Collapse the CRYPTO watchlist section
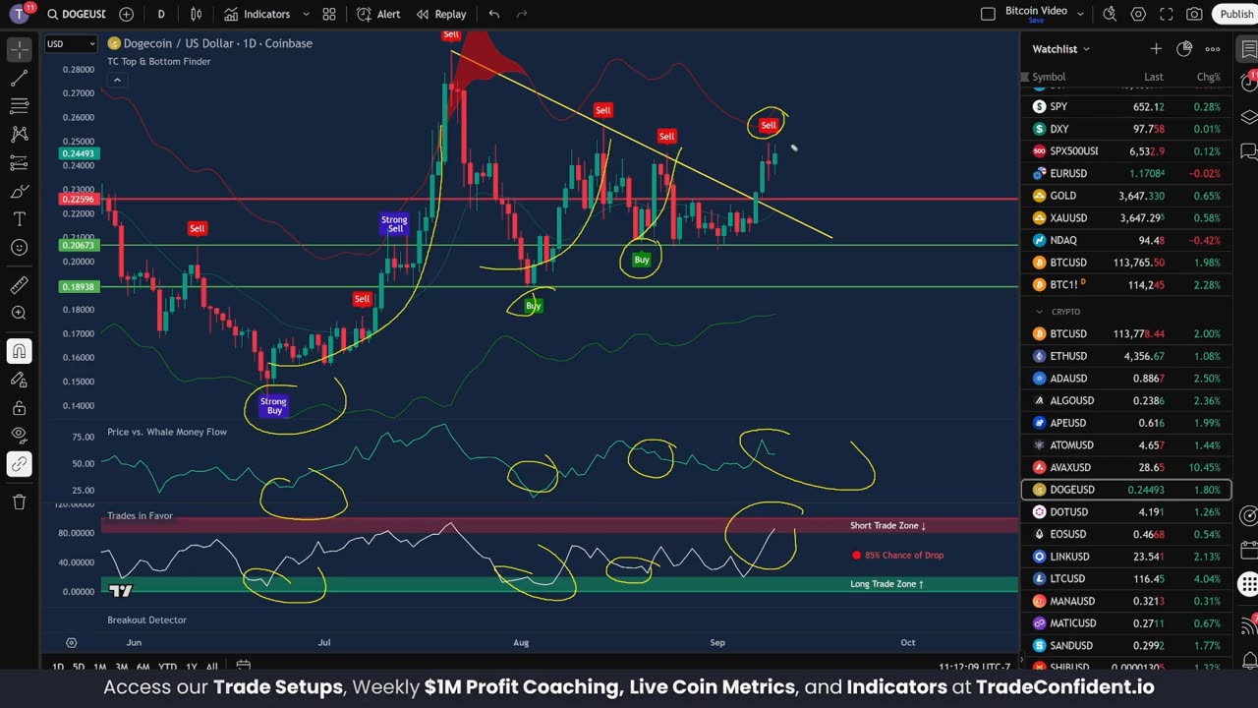The height and width of the screenshot is (708, 1258). 1040,312
